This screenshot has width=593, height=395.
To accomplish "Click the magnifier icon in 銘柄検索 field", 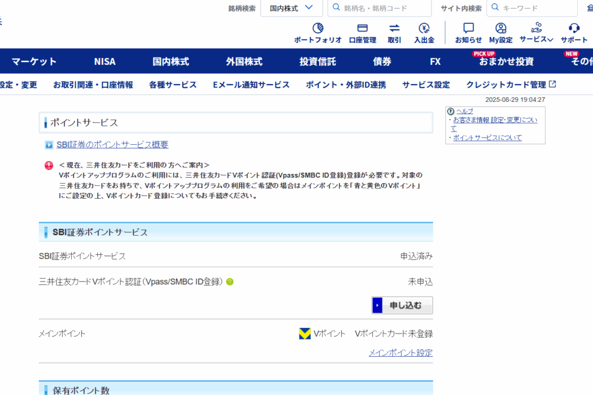I will pos(336,7).
